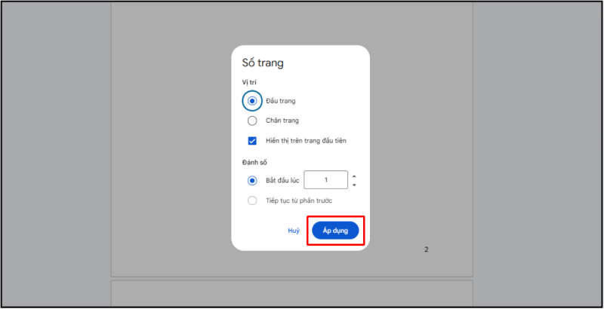Click the "Số trang" dialog title

tap(262, 63)
